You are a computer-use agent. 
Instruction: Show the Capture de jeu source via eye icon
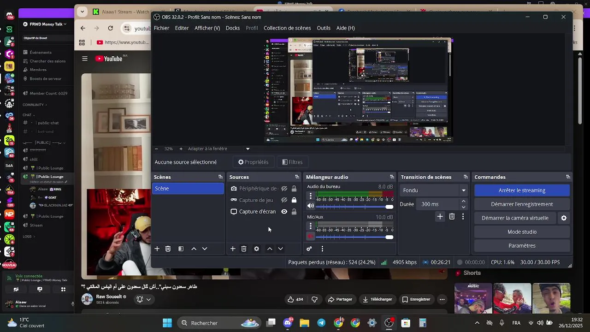pyautogui.click(x=284, y=200)
